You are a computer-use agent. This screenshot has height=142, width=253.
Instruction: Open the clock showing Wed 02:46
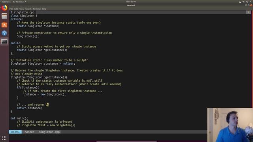(131, 2)
